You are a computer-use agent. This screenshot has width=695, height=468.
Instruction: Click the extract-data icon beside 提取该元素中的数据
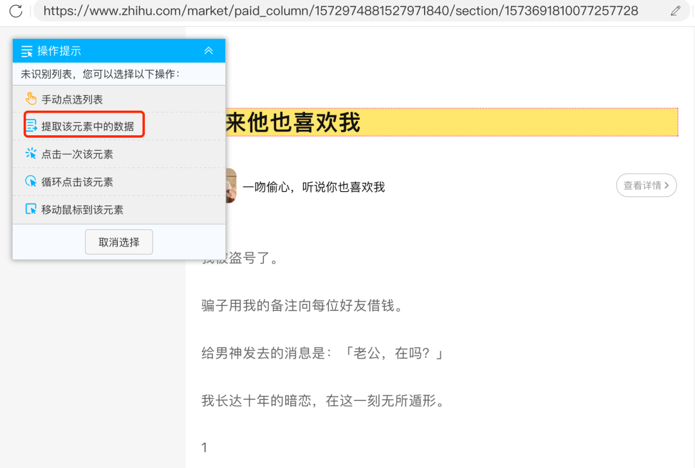(31, 126)
